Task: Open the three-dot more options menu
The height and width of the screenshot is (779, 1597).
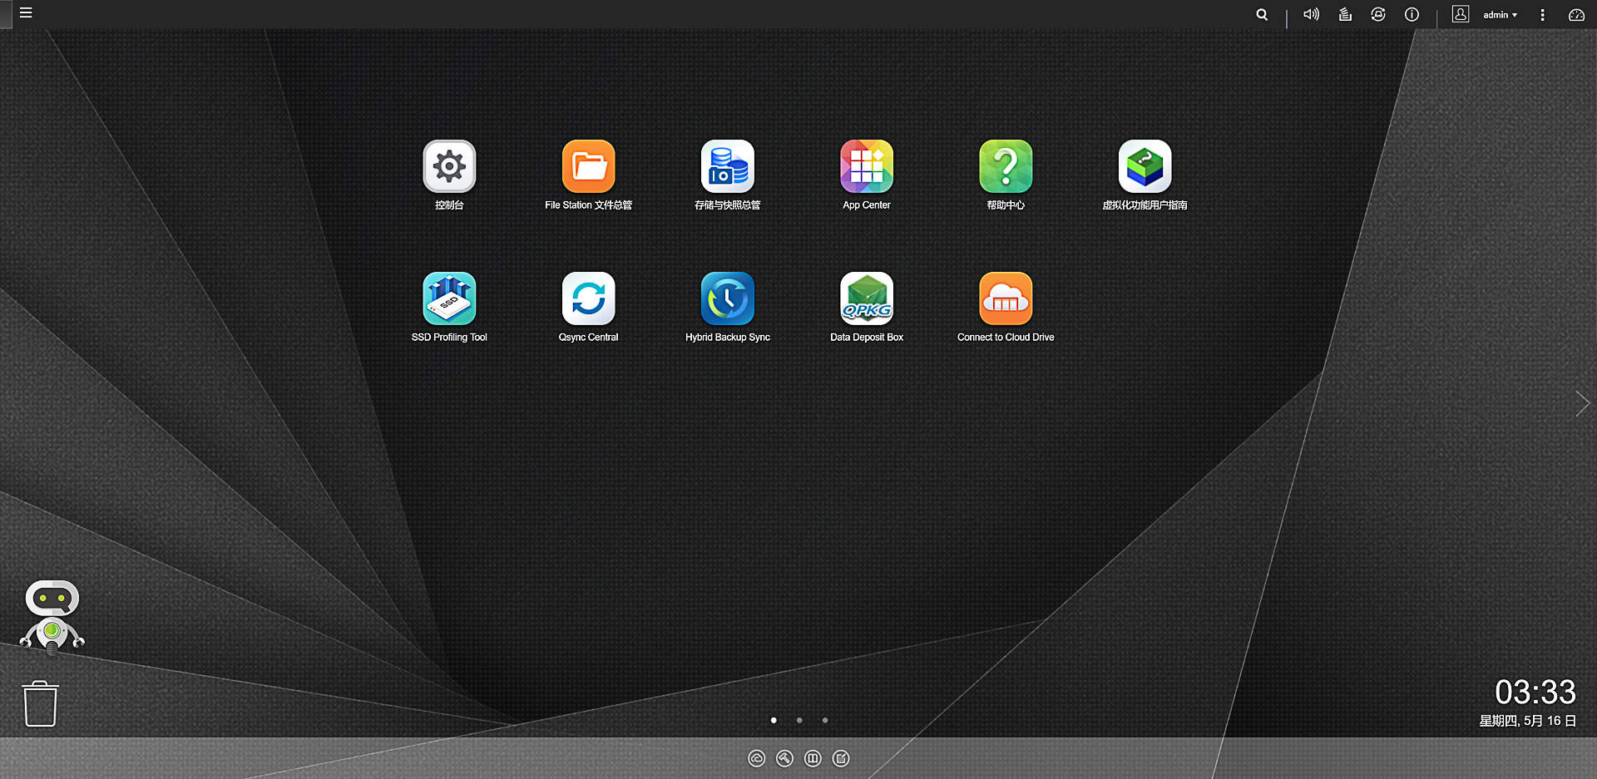Action: coord(1542,15)
